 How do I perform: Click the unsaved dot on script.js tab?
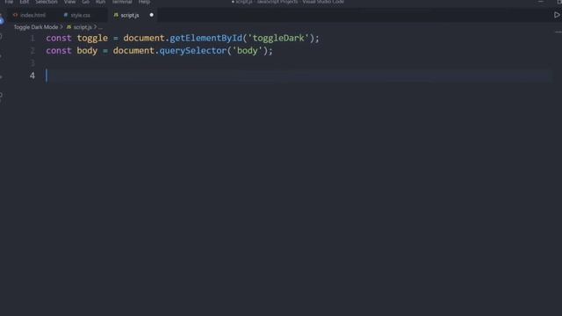151,15
